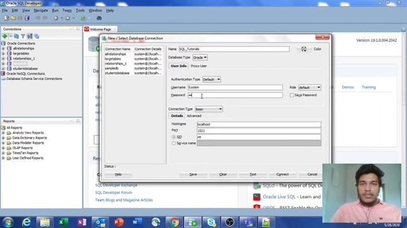Click the SQL Worksheet toolbar icon

[83, 18]
